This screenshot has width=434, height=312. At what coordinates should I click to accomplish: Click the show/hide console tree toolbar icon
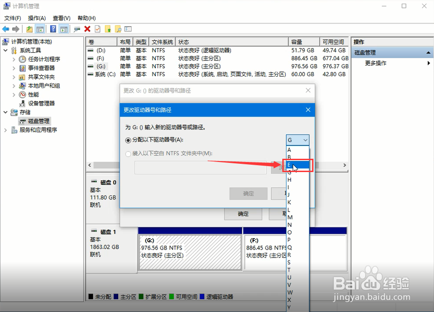click(39, 28)
